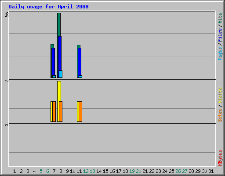The height and width of the screenshot is (176, 225).
Task: Click day label '31' on the x-axis
Action: 211,171
